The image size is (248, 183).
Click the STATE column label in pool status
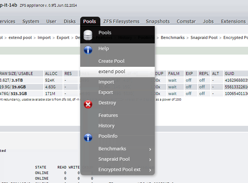click(x=41, y=167)
